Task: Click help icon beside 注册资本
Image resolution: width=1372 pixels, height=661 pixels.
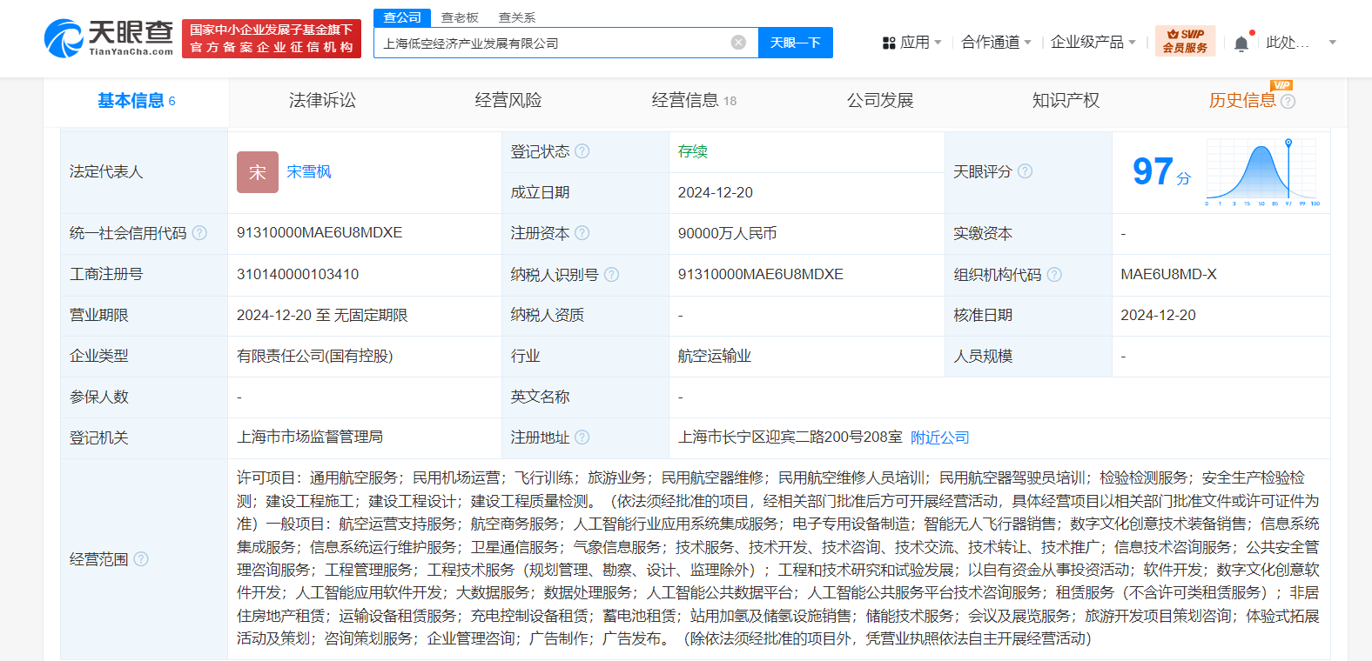Action: [582, 233]
